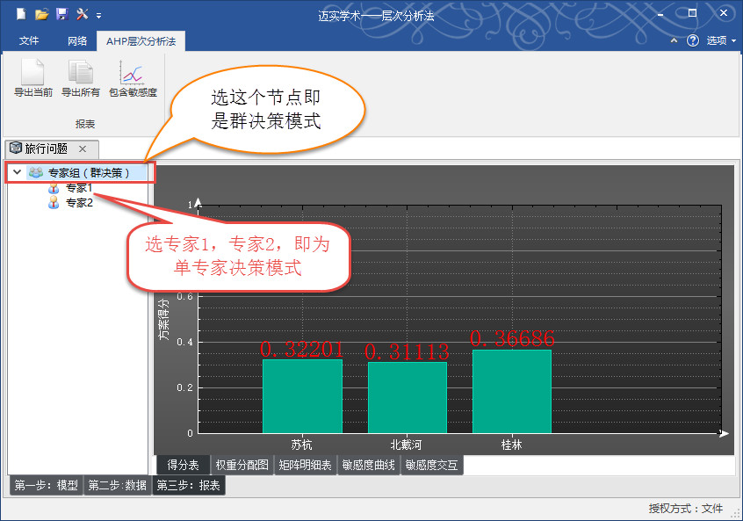Click the 方案得分 axis title

coord(163,319)
